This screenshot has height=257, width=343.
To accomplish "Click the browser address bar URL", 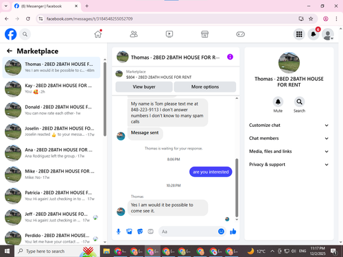I will click(x=89, y=19).
